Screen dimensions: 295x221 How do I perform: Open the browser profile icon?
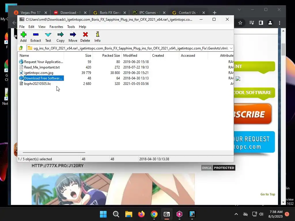(270, 23)
